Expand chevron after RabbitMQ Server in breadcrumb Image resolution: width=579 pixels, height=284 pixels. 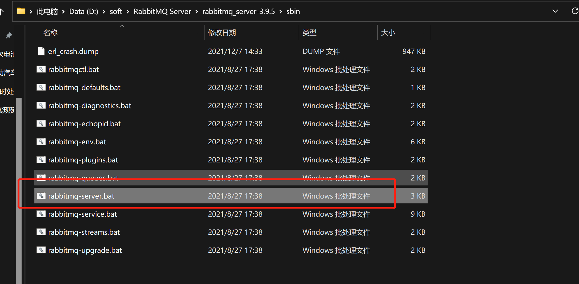pos(197,12)
